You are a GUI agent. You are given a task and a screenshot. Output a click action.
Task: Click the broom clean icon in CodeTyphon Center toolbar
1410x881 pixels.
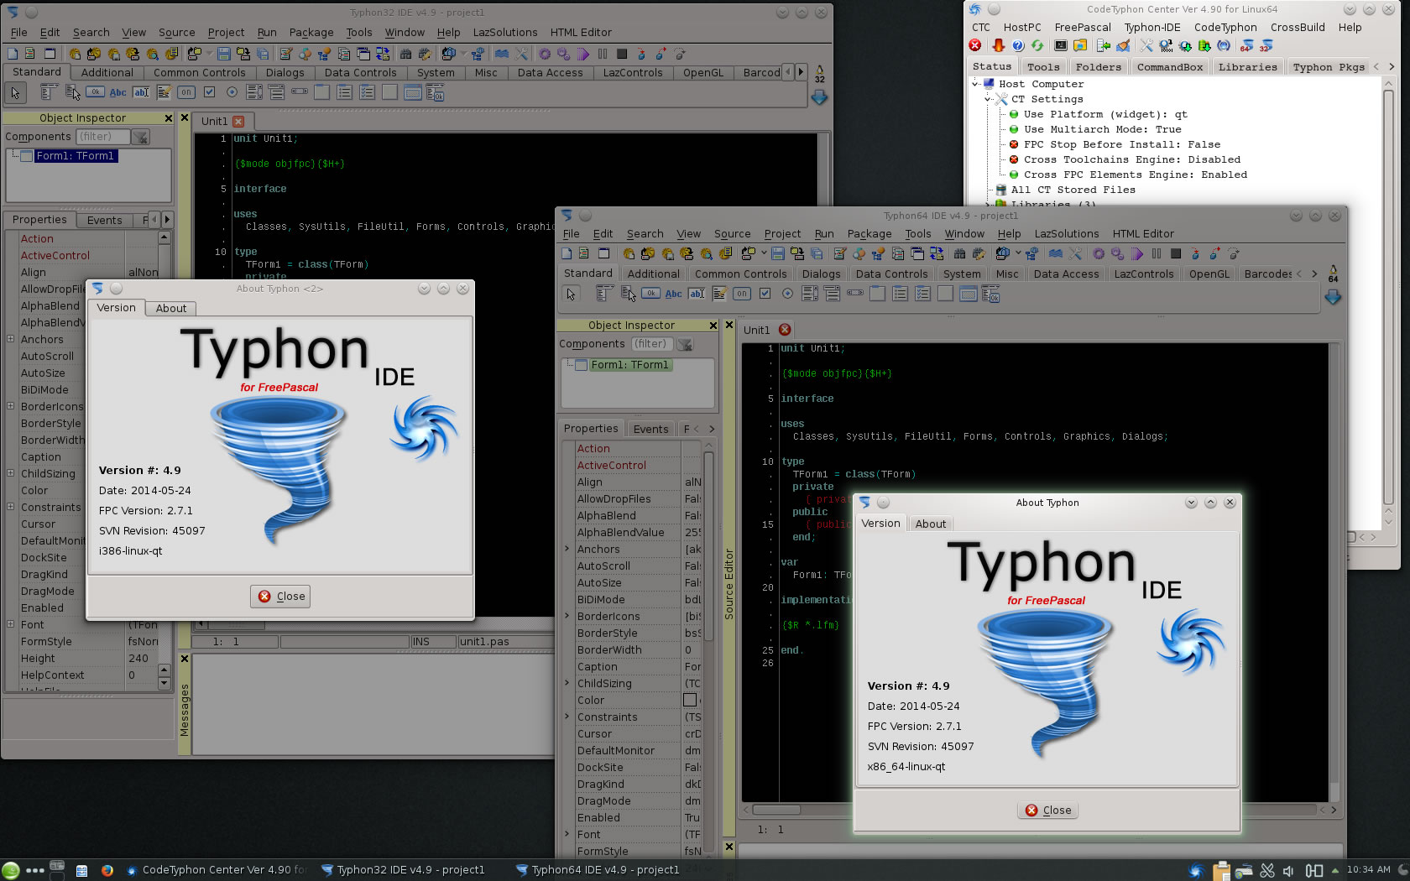point(1122,45)
